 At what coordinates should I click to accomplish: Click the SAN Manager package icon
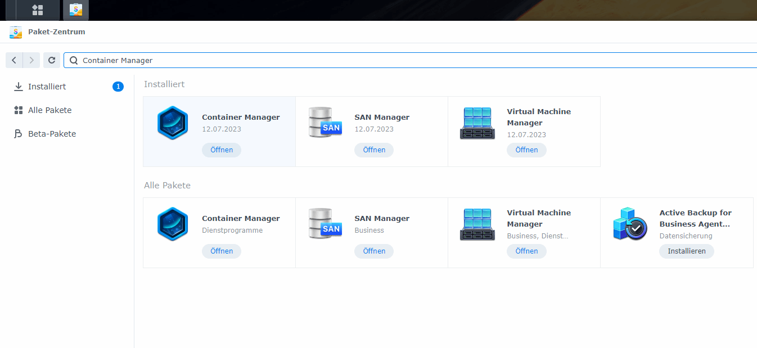pos(325,123)
